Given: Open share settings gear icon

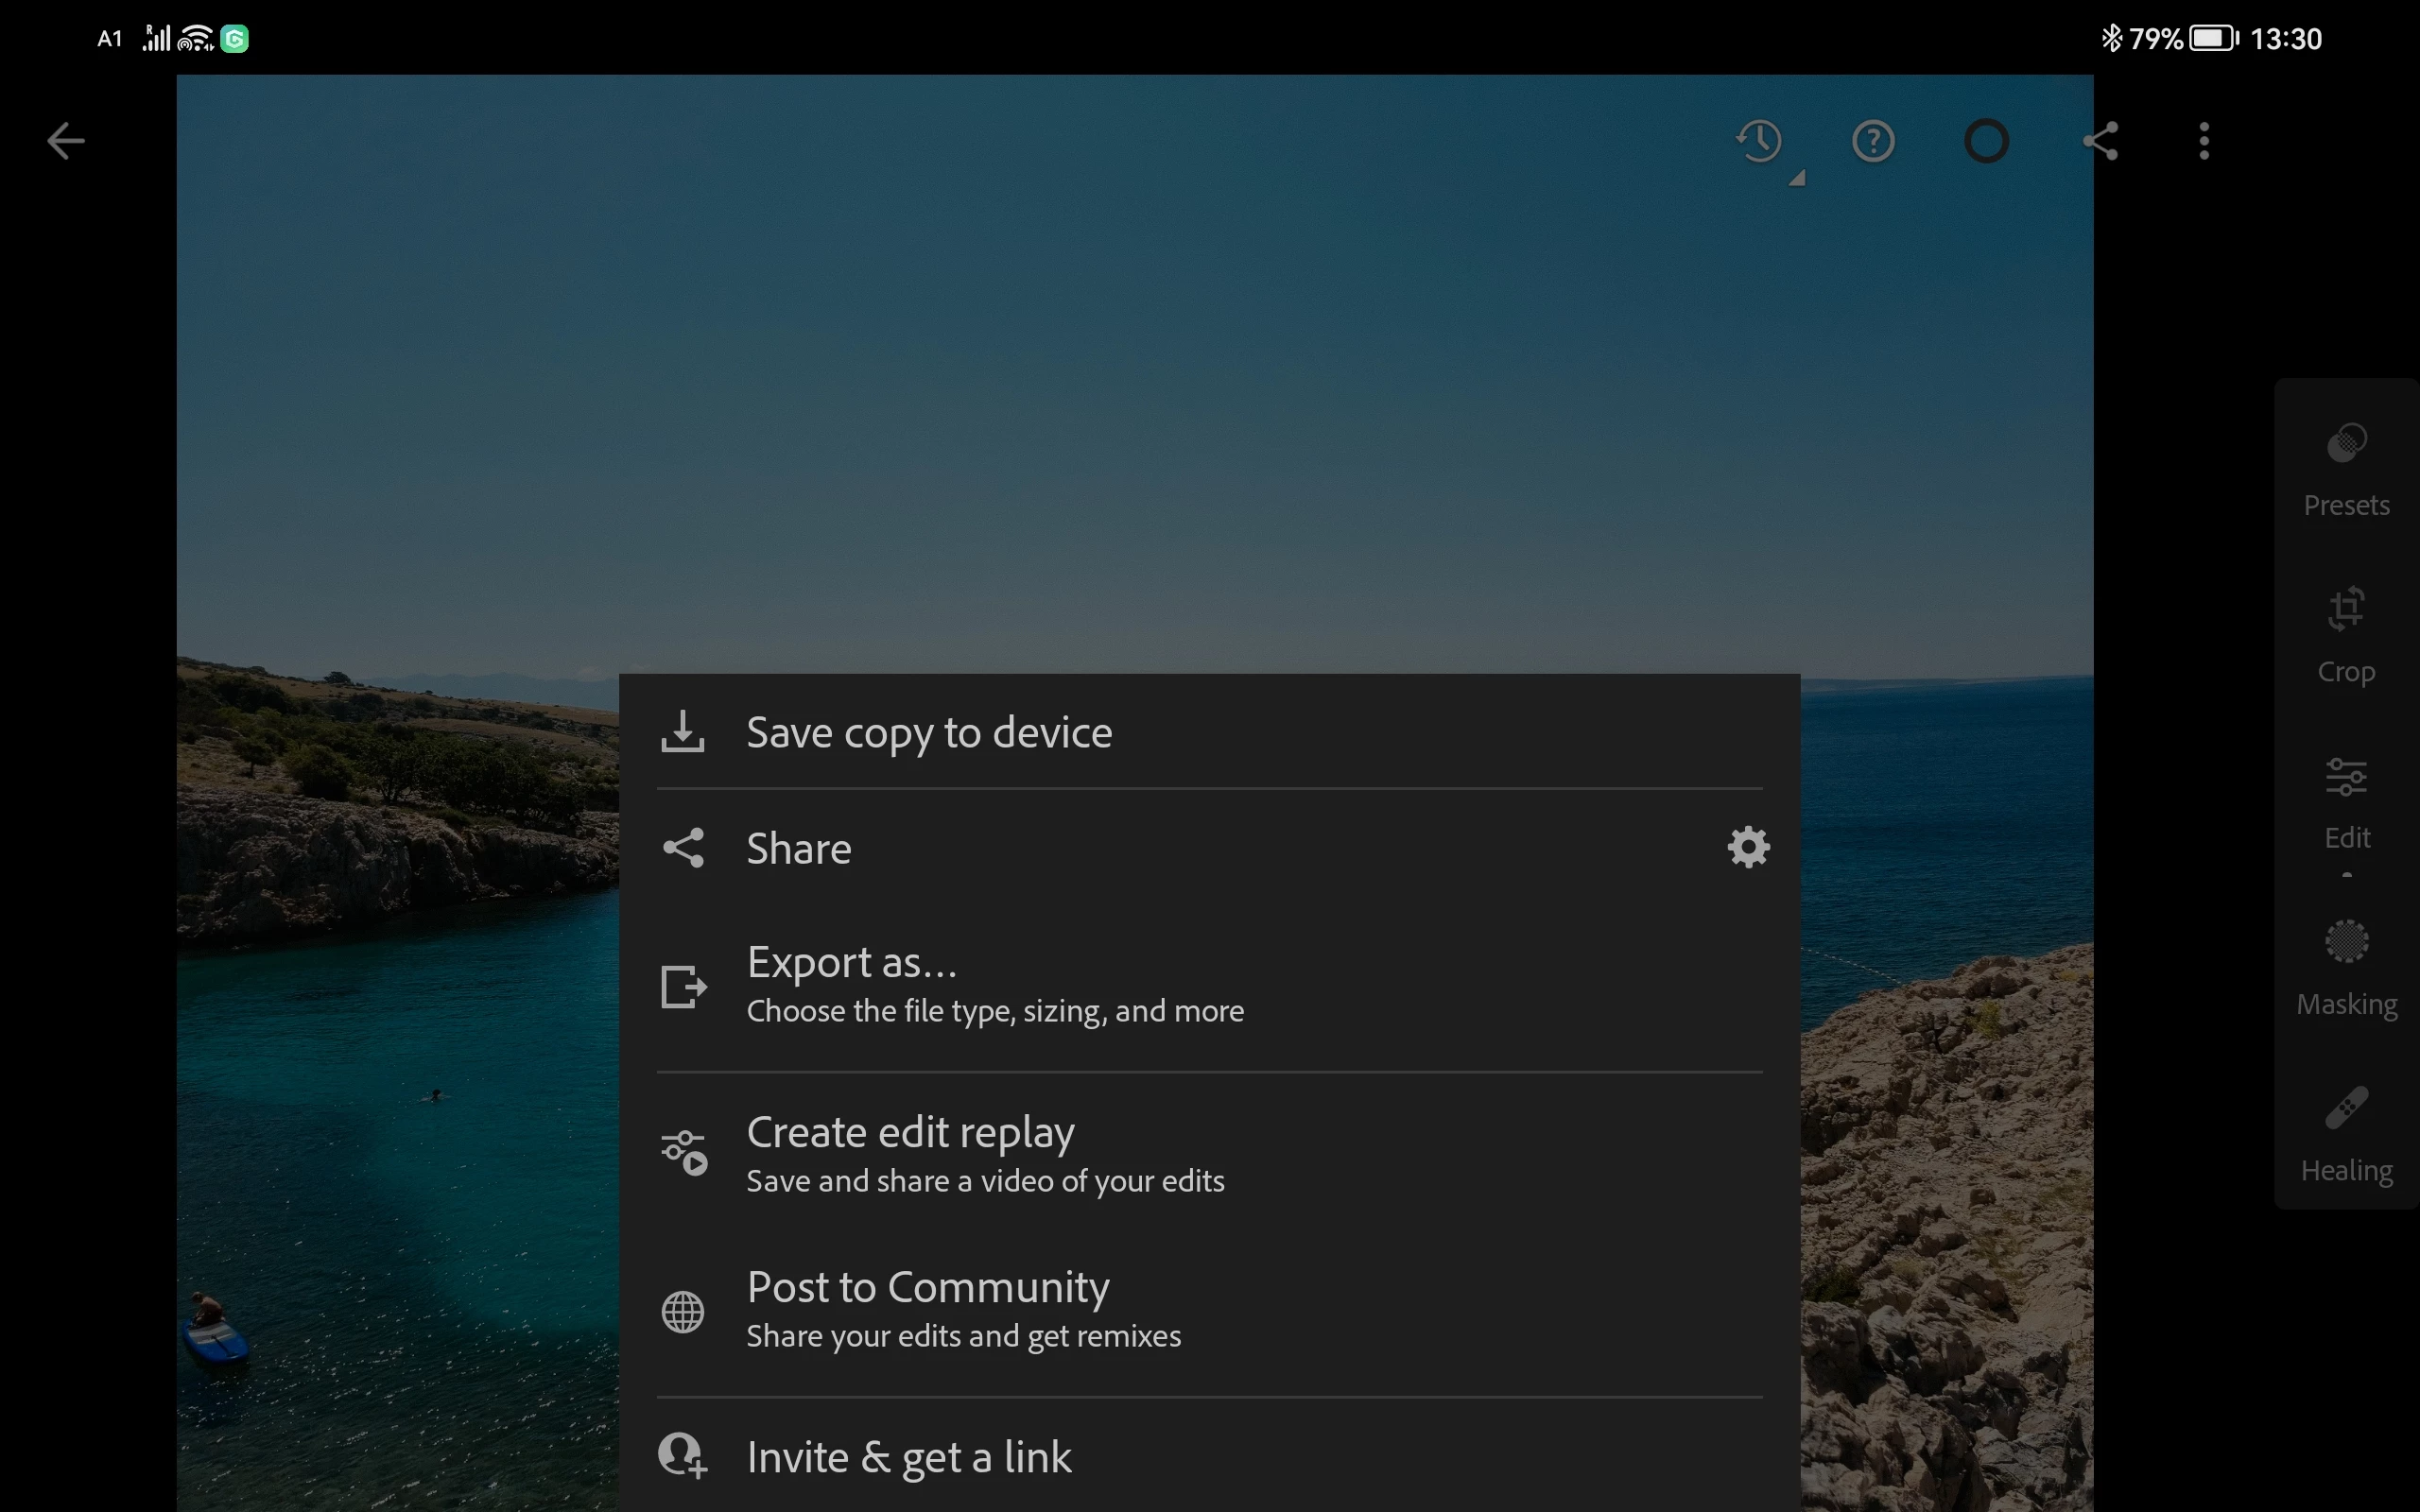Looking at the screenshot, I should click(1748, 847).
